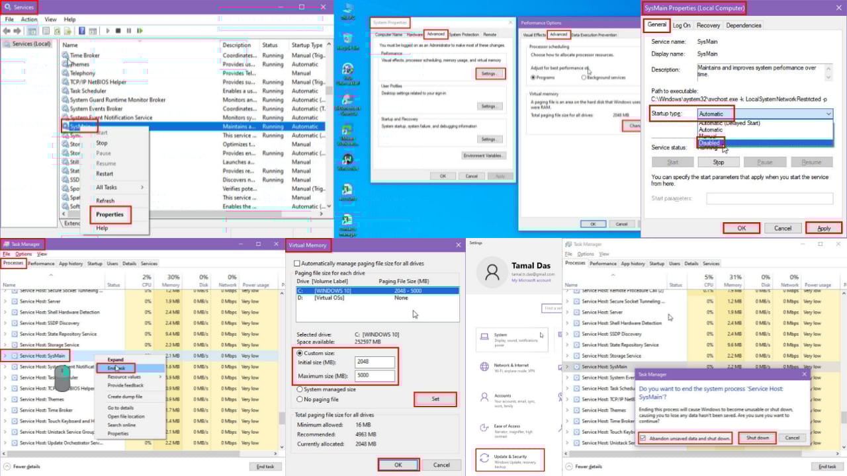Click the Fewer details icon in Task Manager with context menu
Screen dimensions: 847x476
point(6,466)
